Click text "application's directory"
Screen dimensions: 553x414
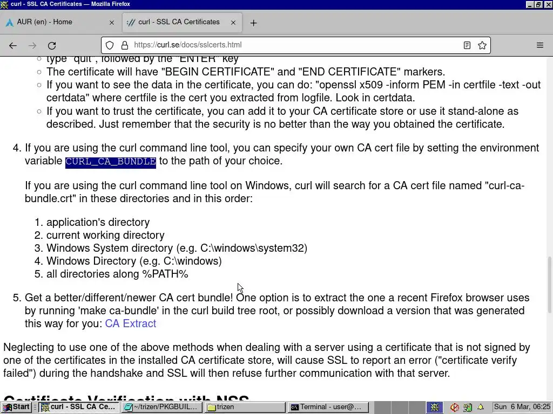tap(98, 222)
